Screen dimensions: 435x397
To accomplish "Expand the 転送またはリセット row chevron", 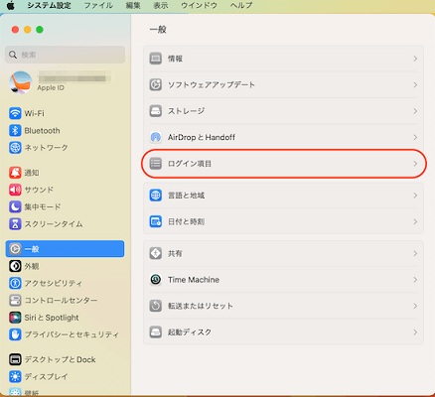I will click(415, 306).
